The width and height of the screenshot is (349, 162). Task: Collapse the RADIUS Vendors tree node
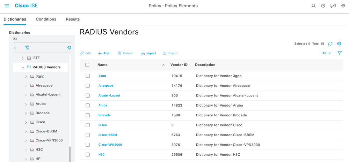[23, 67]
